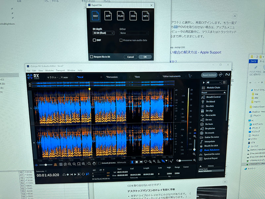Image resolution: width=265 pixels, height=199 pixels.
Task: Switch to the Vocal tab
Action: tap(80, 77)
